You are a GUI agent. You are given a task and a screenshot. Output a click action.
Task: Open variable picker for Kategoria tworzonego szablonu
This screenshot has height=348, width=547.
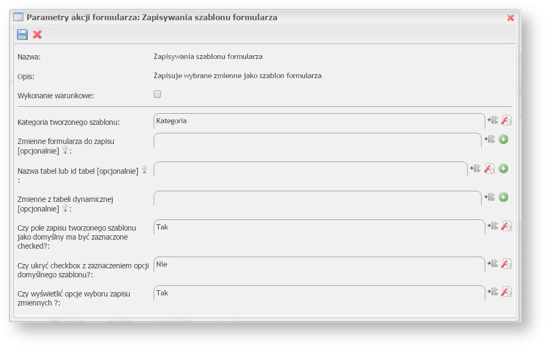point(493,120)
